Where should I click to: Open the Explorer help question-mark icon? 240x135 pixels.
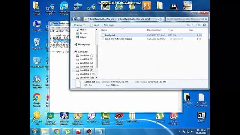tap(204, 25)
